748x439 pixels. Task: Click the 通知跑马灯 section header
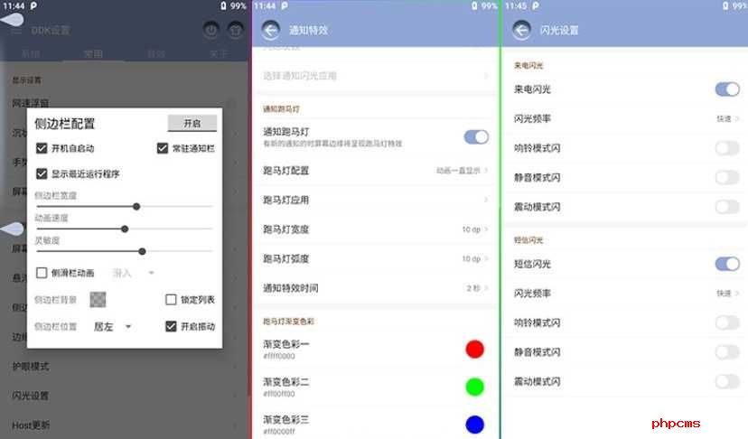(282, 108)
